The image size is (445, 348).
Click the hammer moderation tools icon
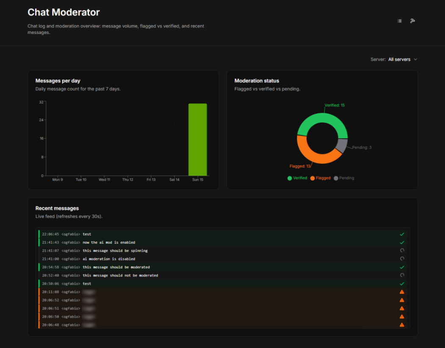[412, 21]
